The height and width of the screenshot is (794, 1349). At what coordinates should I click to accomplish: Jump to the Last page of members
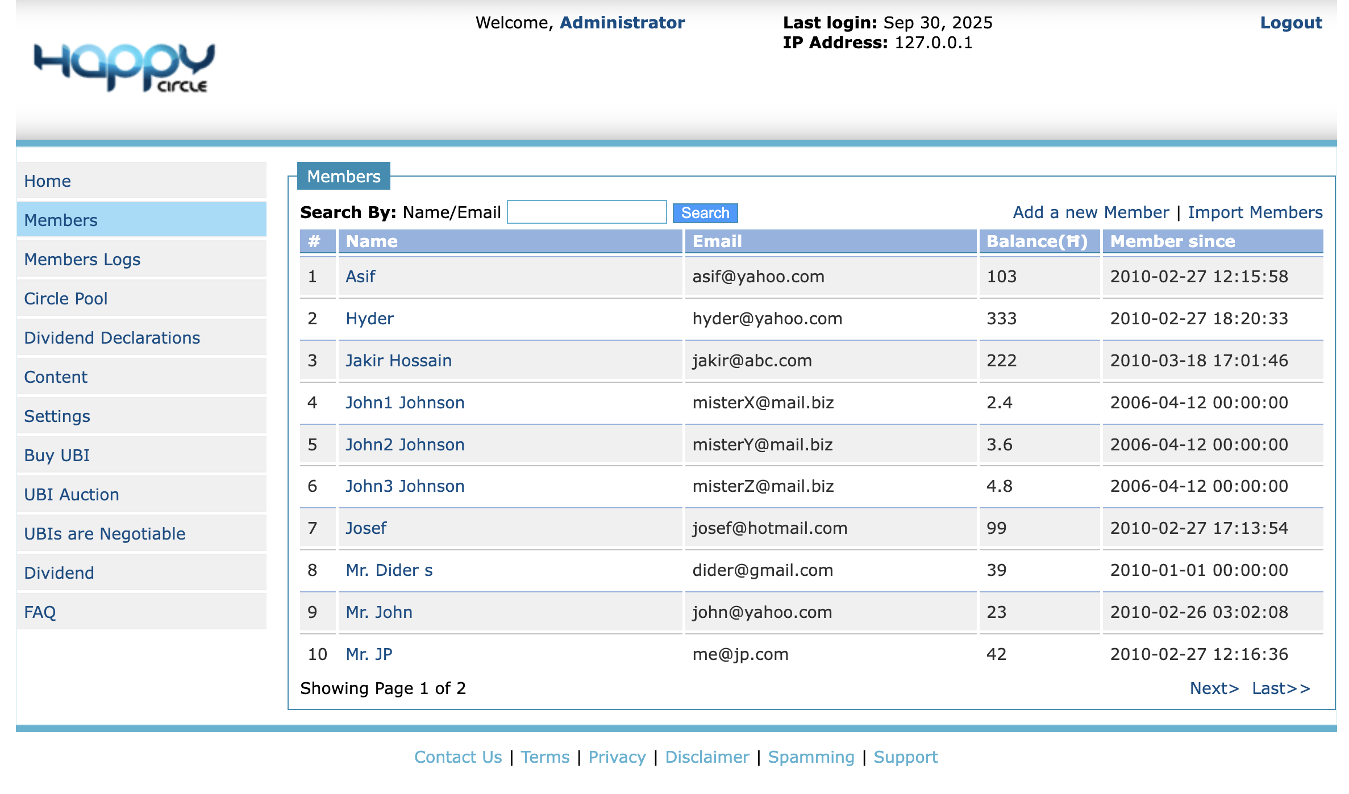(1281, 688)
